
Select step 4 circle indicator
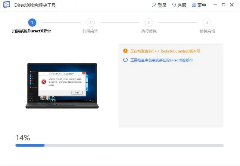click(x=207, y=23)
